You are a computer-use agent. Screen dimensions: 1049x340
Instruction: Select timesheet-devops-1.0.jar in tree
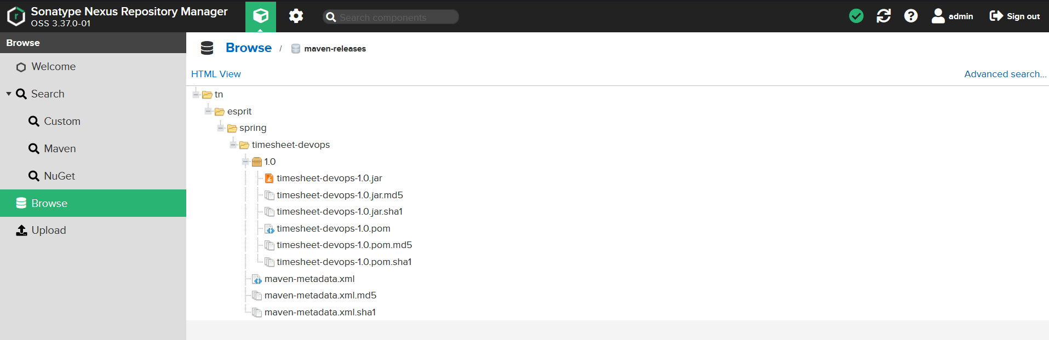(329, 178)
